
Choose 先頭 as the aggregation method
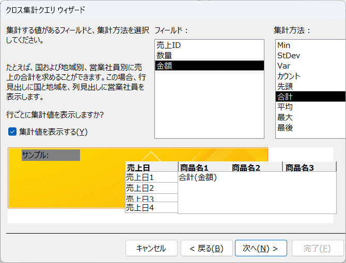click(310, 86)
